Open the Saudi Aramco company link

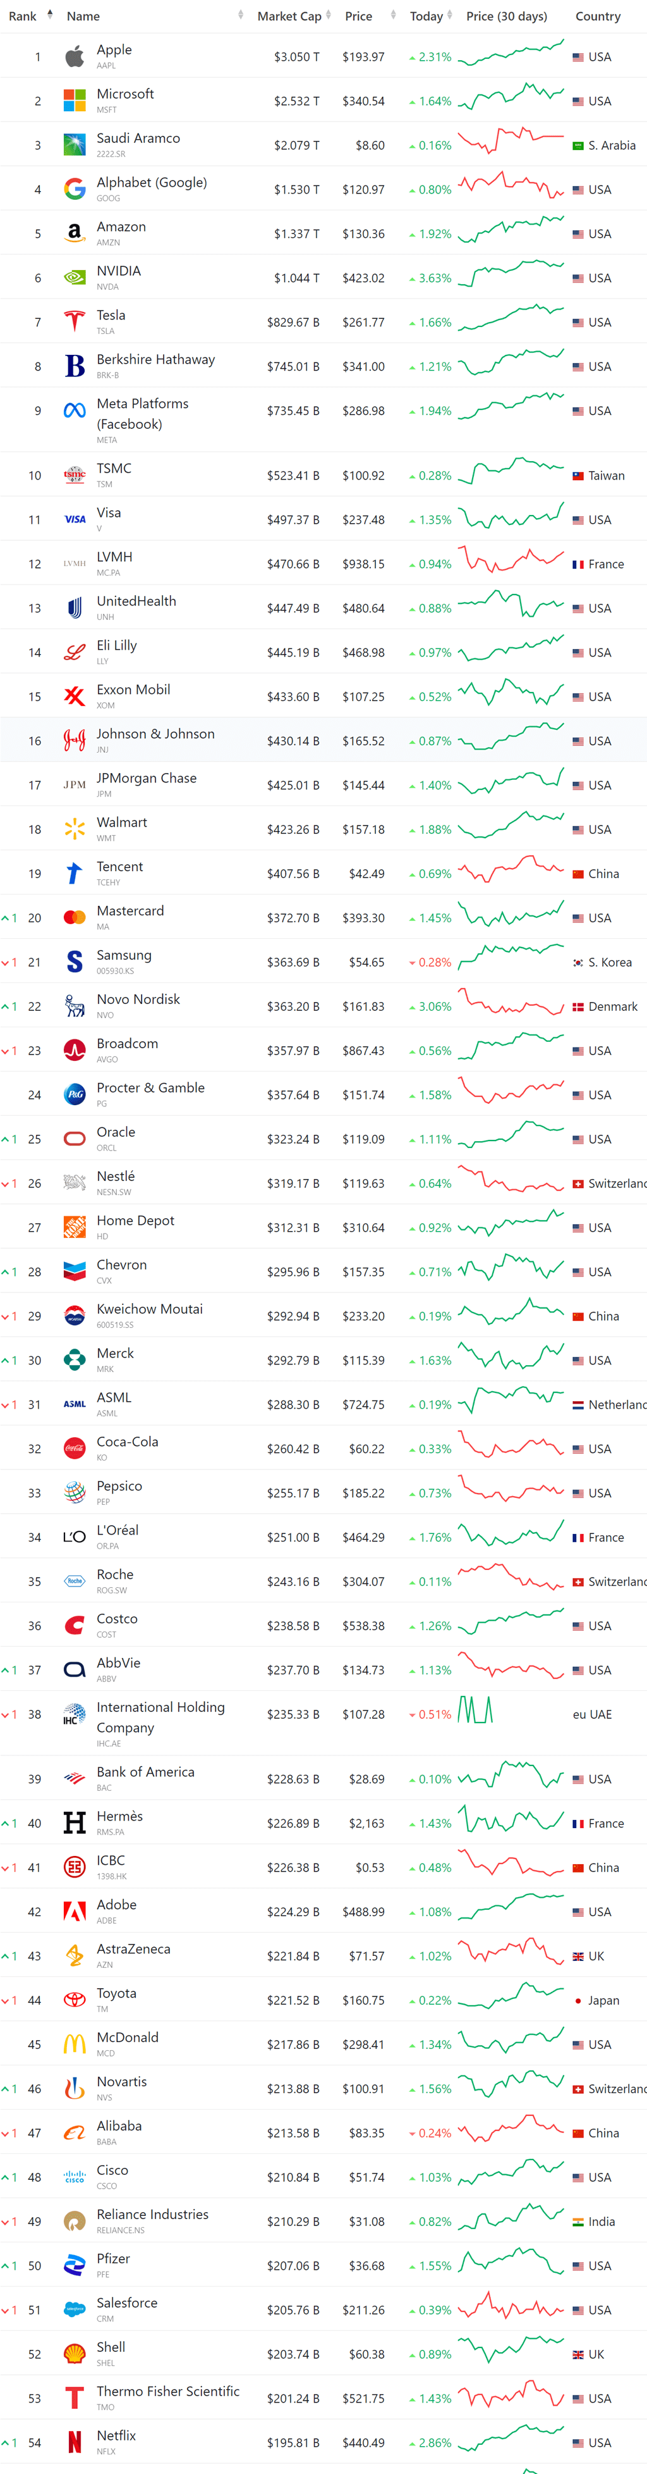pyautogui.click(x=138, y=139)
